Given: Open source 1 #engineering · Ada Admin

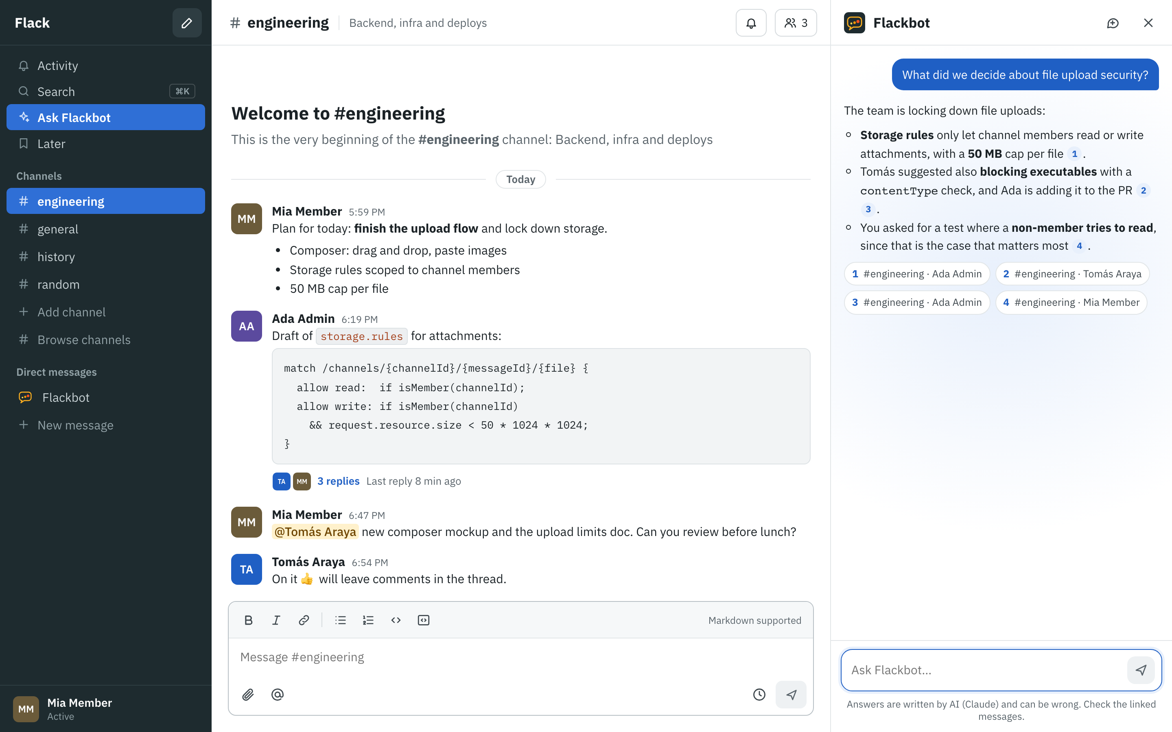Looking at the screenshot, I should click(917, 274).
